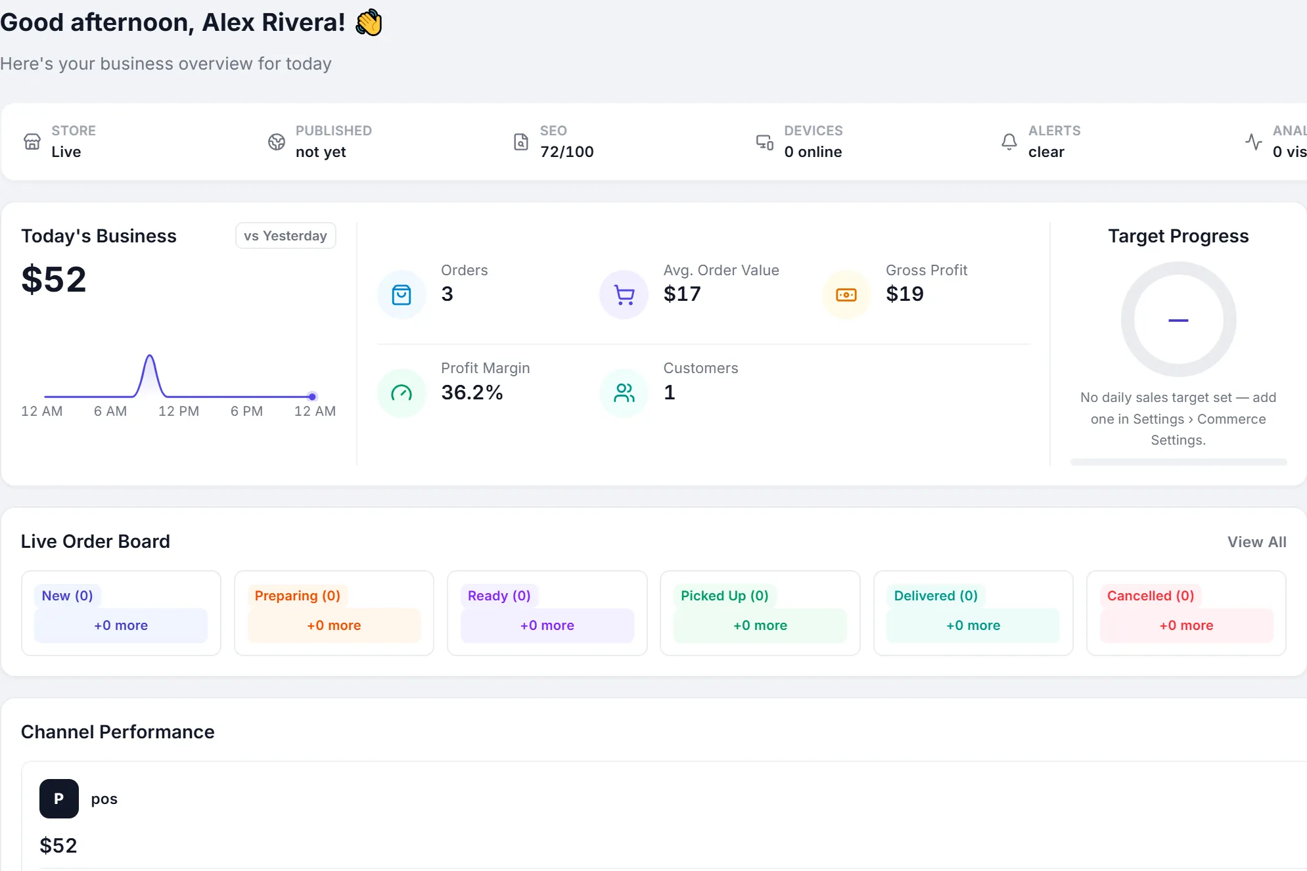Image resolution: width=1307 pixels, height=871 pixels.
Task: Select the Picked Up (0) column label
Action: (725, 596)
